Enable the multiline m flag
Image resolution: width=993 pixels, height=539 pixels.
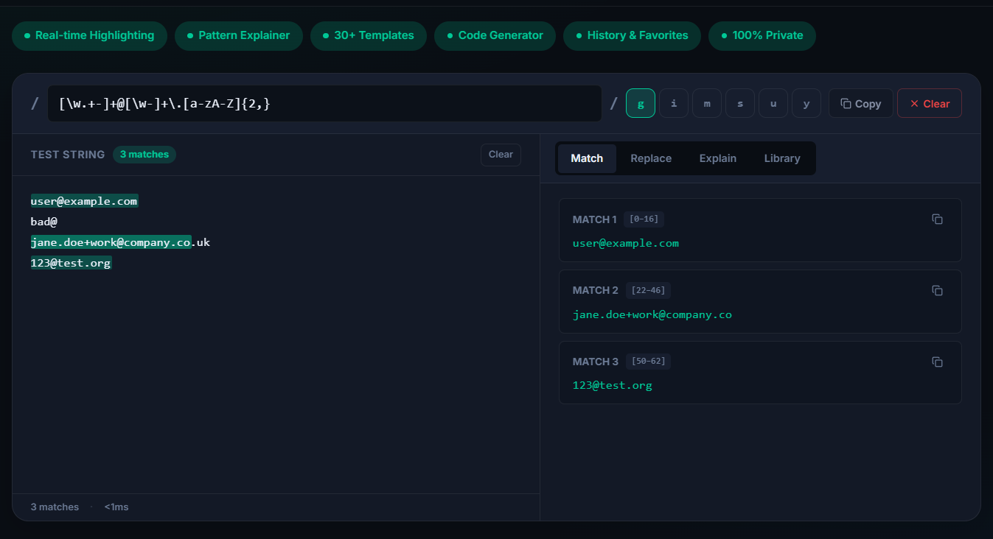tap(706, 103)
